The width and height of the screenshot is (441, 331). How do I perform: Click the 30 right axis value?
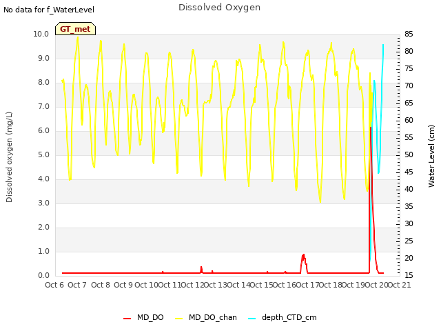click(x=409, y=223)
